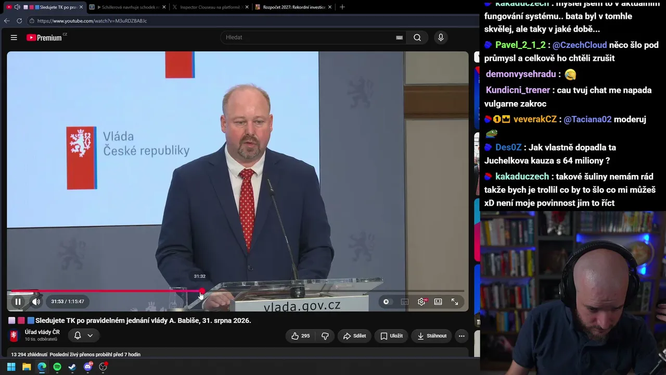Go back with the browser back arrow
666x375 pixels.
click(7, 21)
